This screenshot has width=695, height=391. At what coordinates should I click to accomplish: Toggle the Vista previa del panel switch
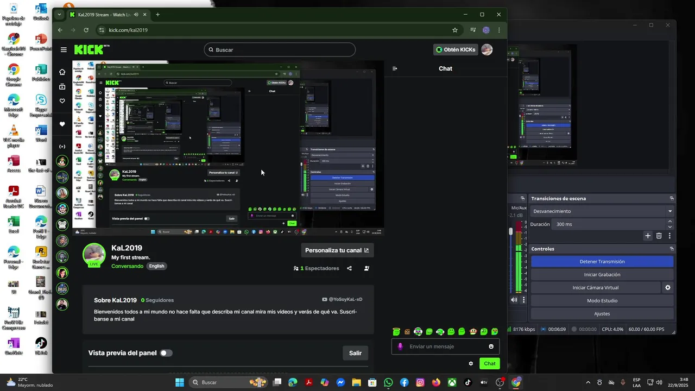[x=166, y=353]
